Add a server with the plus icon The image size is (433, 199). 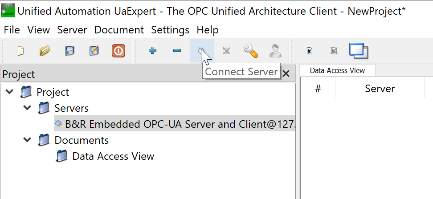(x=152, y=50)
